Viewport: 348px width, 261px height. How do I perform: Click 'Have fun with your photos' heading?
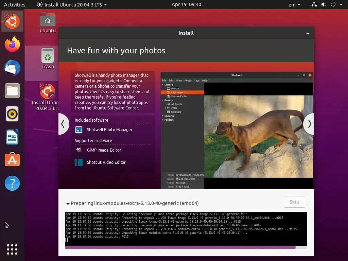[116, 51]
